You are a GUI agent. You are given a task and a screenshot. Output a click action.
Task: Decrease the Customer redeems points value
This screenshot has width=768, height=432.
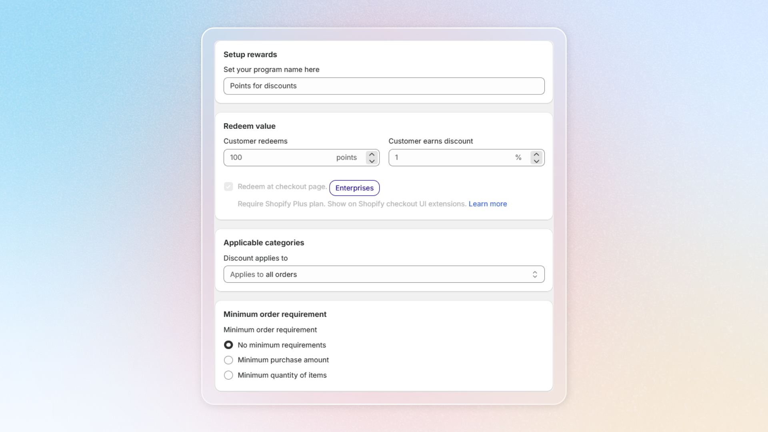(372, 161)
